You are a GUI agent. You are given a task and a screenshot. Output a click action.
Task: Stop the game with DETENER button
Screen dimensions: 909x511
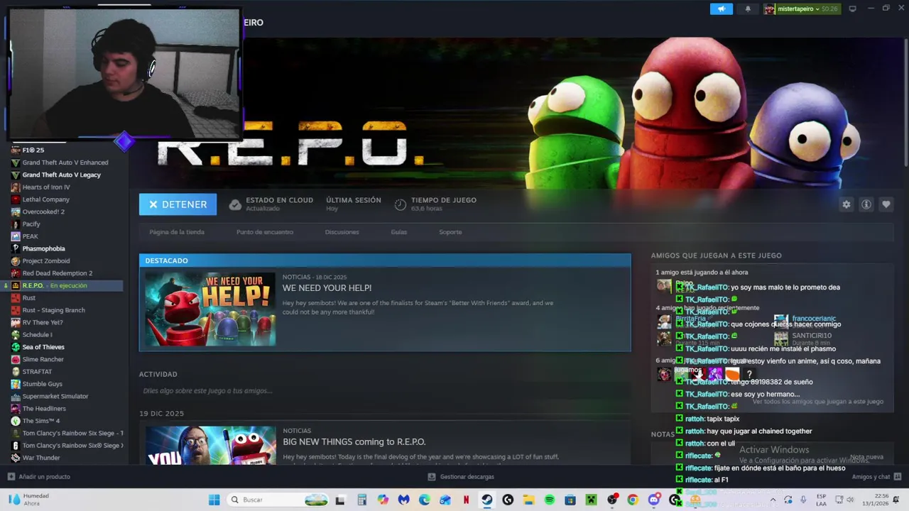(x=178, y=204)
